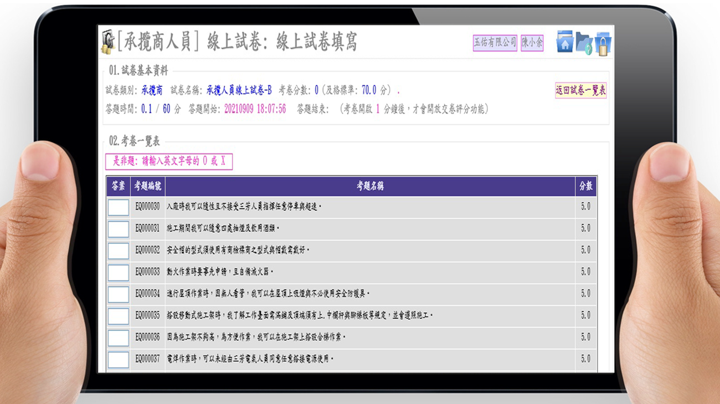This screenshot has width=720, height=404.
Task: Select question number EQ000037
Action: (x=148, y=359)
